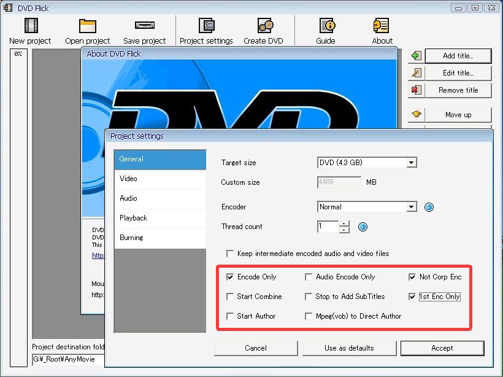Screen dimensions: 503x377
Task: Click the About toolbar icon
Action: (x=381, y=26)
